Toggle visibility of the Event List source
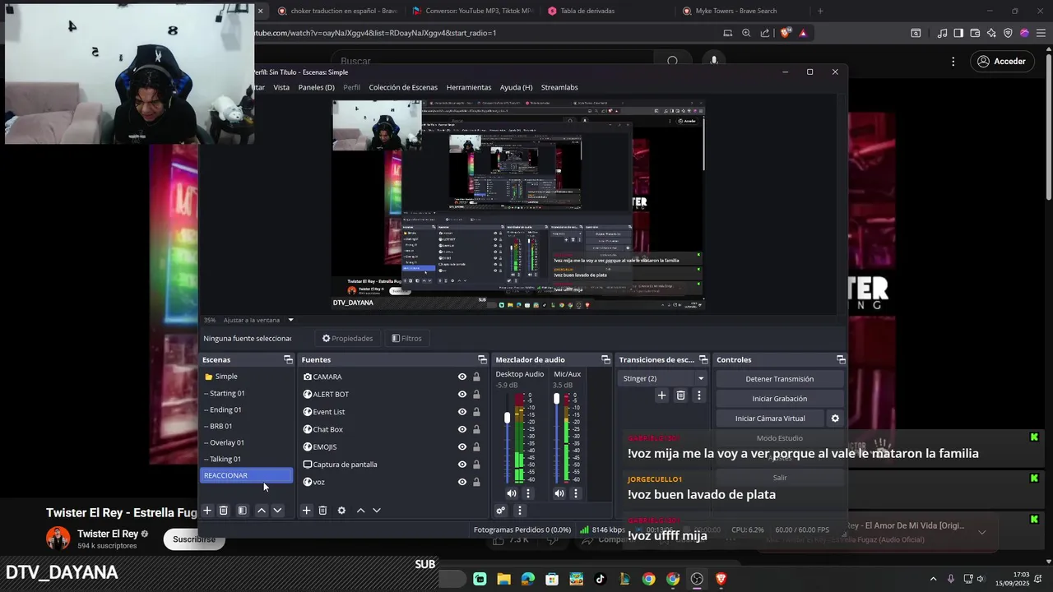Viewport: 1053px width, 592px height. tap(462, 412)
